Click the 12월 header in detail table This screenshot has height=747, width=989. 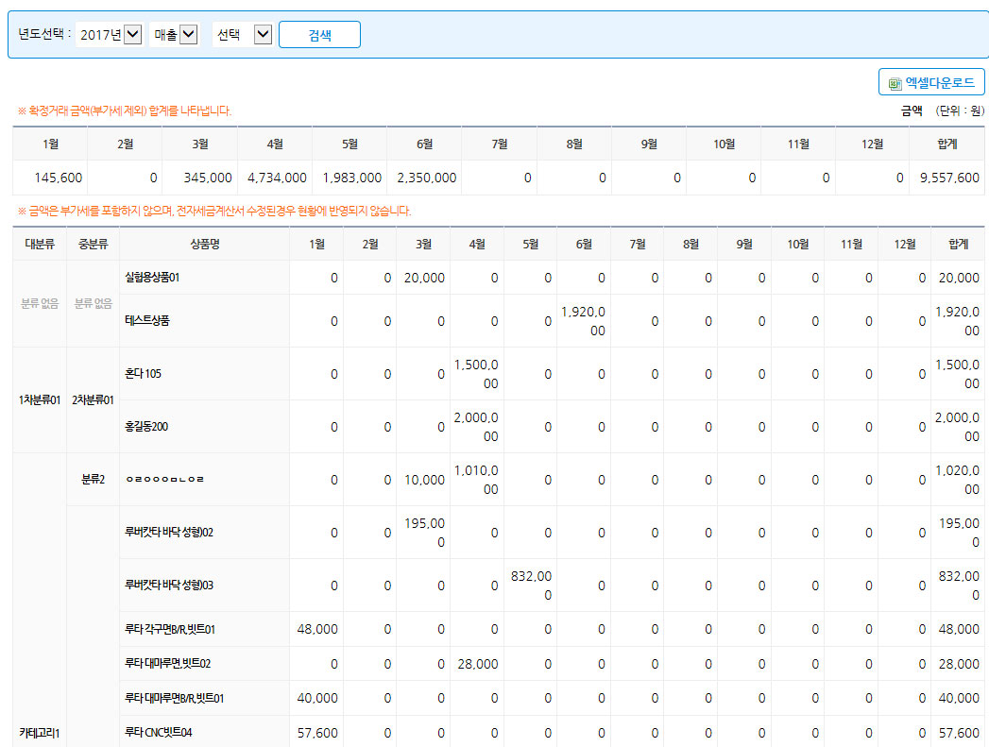pyautogui.click(x=905, y=244)
